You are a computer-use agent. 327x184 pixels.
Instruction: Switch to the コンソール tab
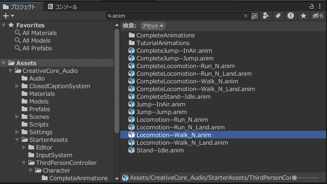click(63, 7)
